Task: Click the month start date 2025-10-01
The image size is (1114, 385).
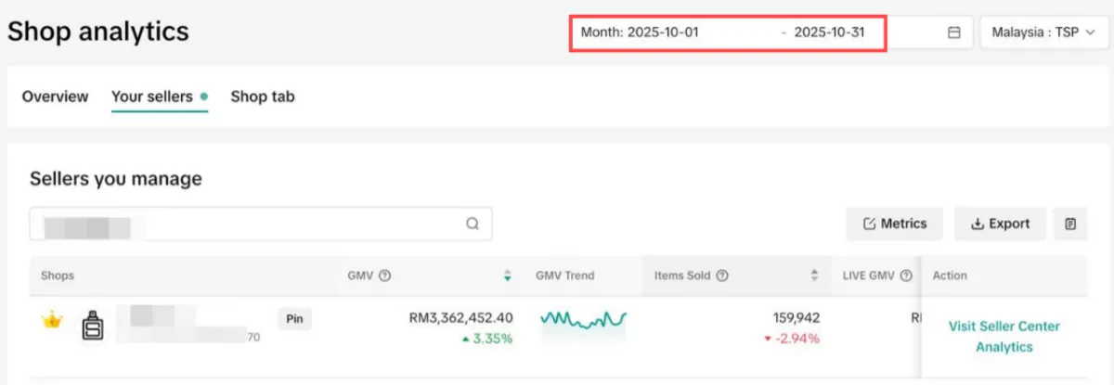Action: tap(663, 32)
